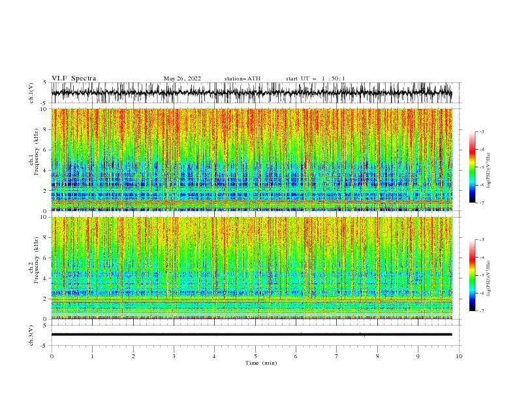517x400 pixels.
Task: Click the "8" time axis tick label
Action: tap(377, 356)
